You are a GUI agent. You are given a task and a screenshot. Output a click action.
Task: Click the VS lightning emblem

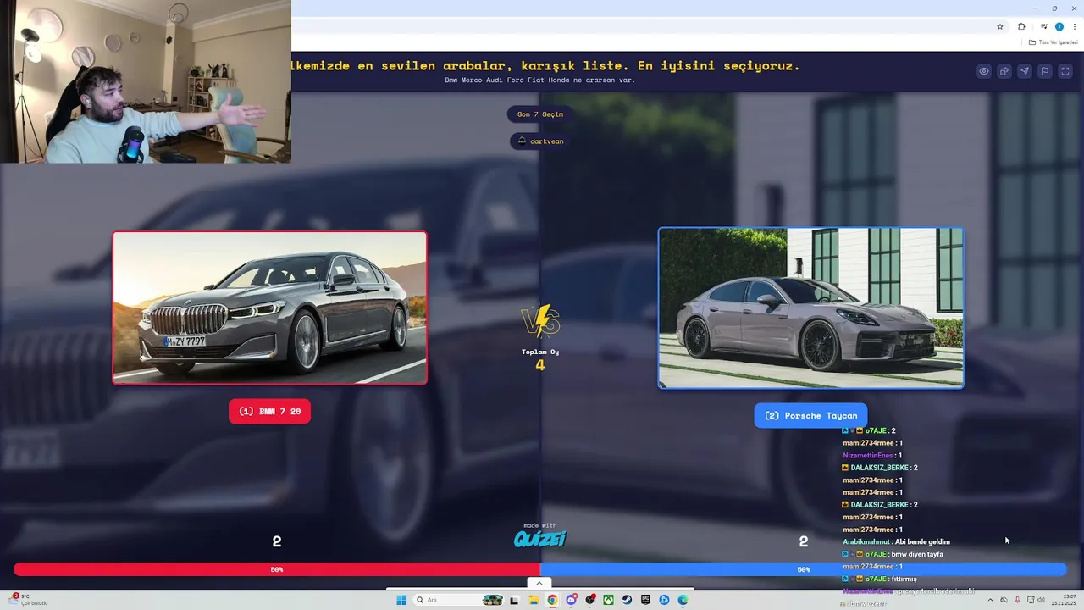(x=540, y=321)
